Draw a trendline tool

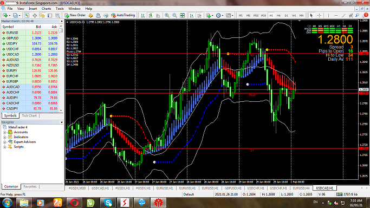coord(343,15)
